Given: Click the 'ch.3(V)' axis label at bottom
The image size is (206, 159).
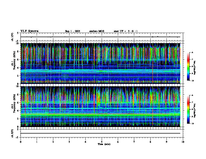Looking at the screenshot, I should [12, 133].
